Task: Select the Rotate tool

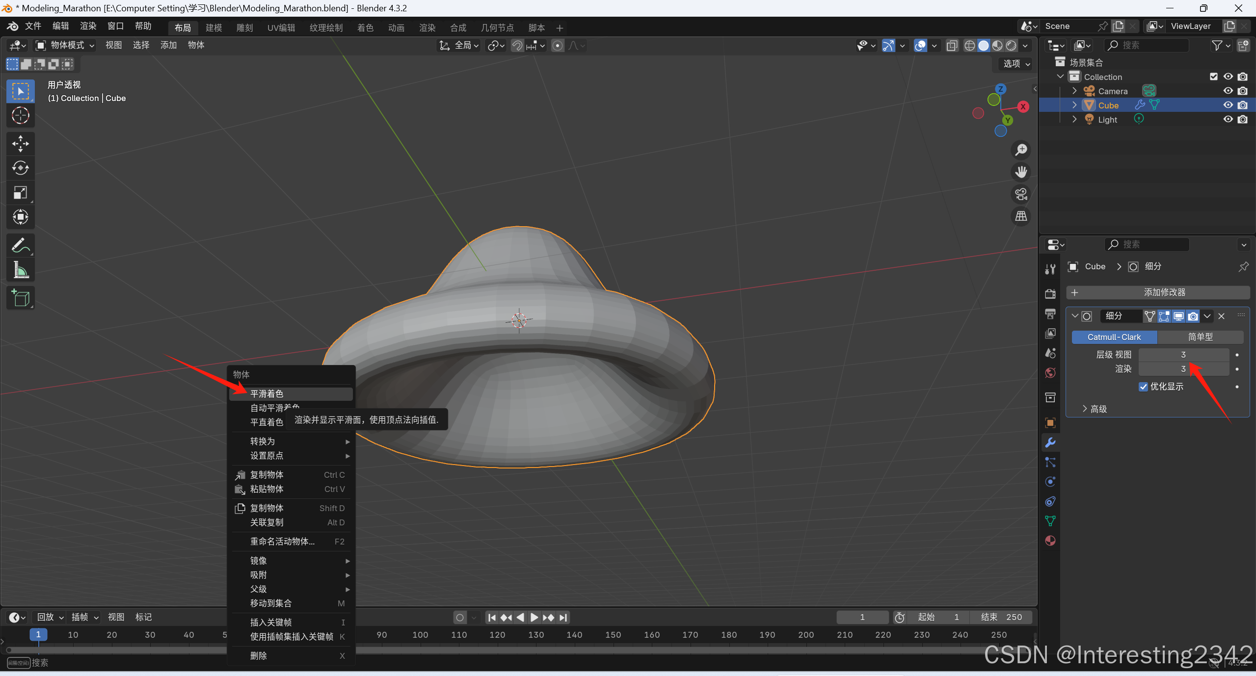Action: [x=20, y=168]
